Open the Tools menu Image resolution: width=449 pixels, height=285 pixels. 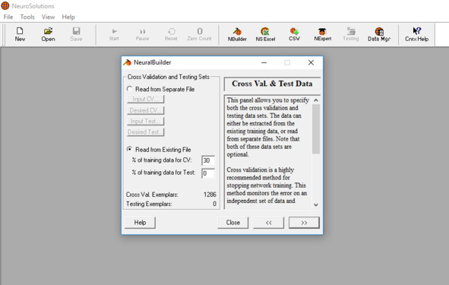pos(27,17)
